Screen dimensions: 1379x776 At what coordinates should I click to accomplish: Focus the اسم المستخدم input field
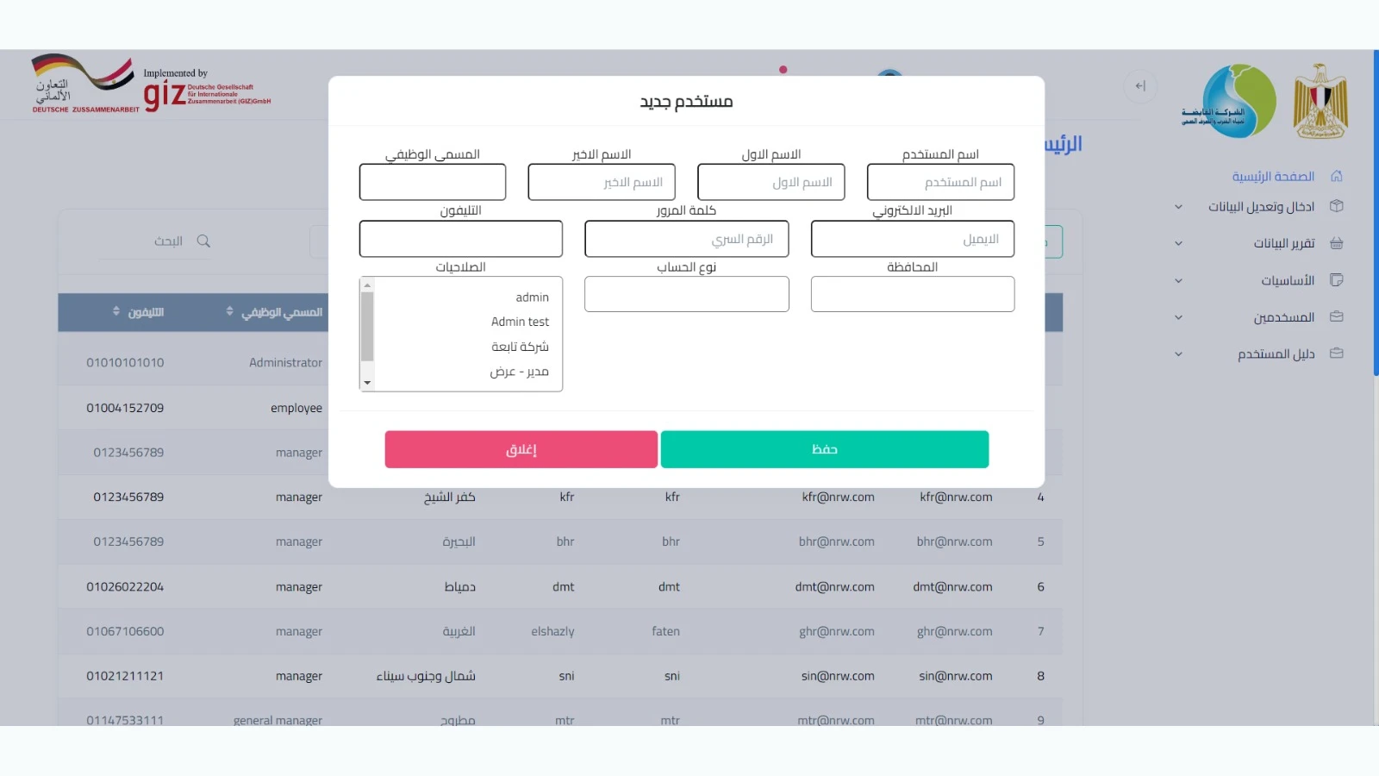point(940,182)
